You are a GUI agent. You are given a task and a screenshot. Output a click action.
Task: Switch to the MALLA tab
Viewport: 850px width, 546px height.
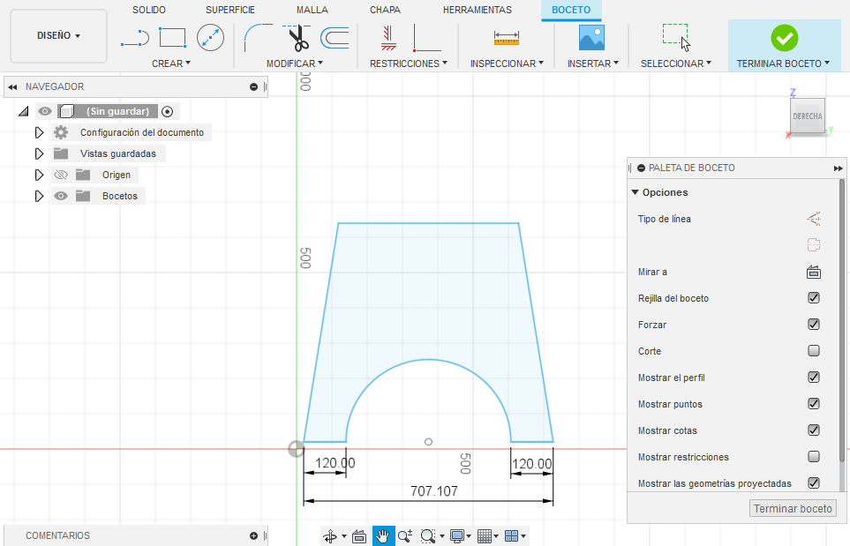tap(312, 10)
